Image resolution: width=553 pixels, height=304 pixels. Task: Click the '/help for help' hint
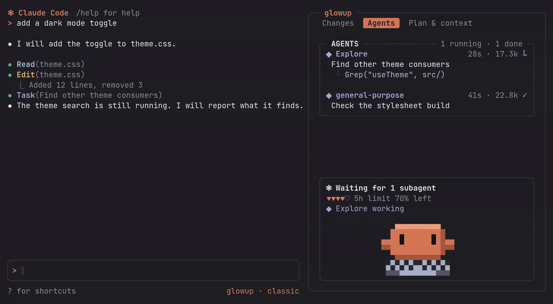tap(108, 13)
